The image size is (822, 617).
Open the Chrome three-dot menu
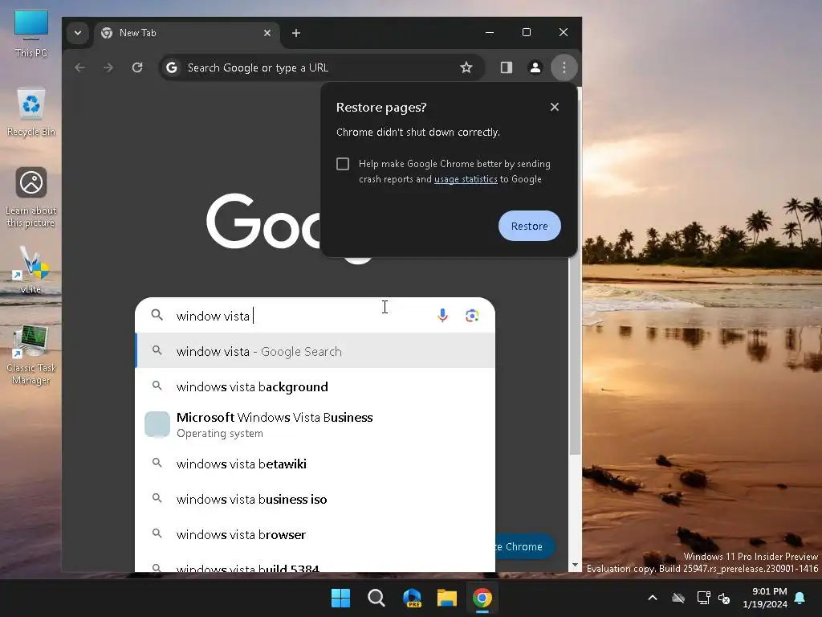coord(564,67)
